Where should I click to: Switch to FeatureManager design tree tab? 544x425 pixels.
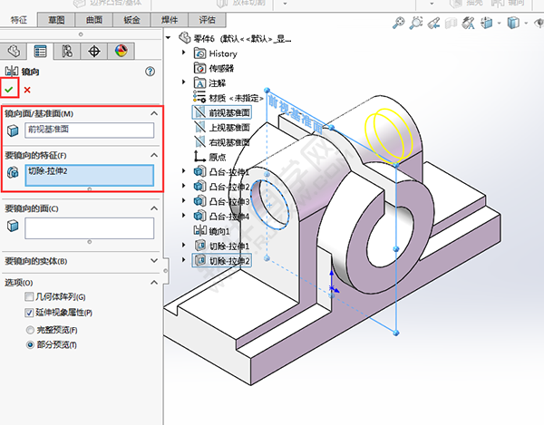tap(14, 51)
